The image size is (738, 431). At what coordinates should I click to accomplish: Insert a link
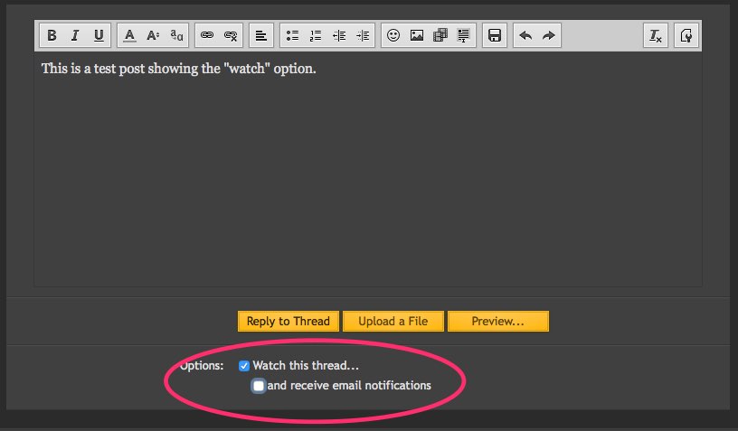207,35
